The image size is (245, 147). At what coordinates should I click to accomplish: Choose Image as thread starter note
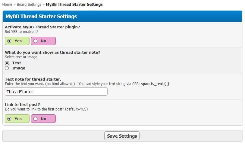[x=7, y=68]
